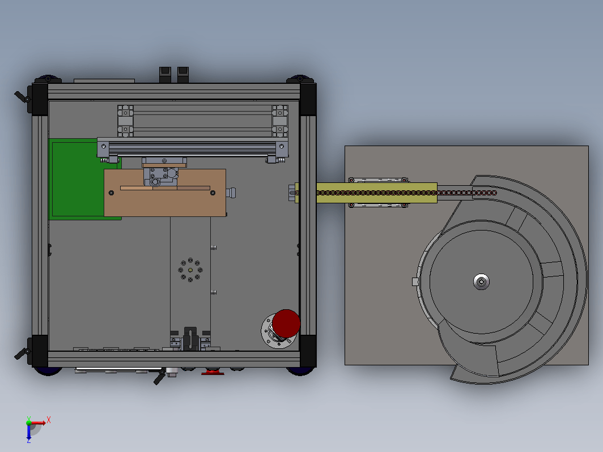
Task: Select the row of parts on the feeder track
Action: pos(396,193)
